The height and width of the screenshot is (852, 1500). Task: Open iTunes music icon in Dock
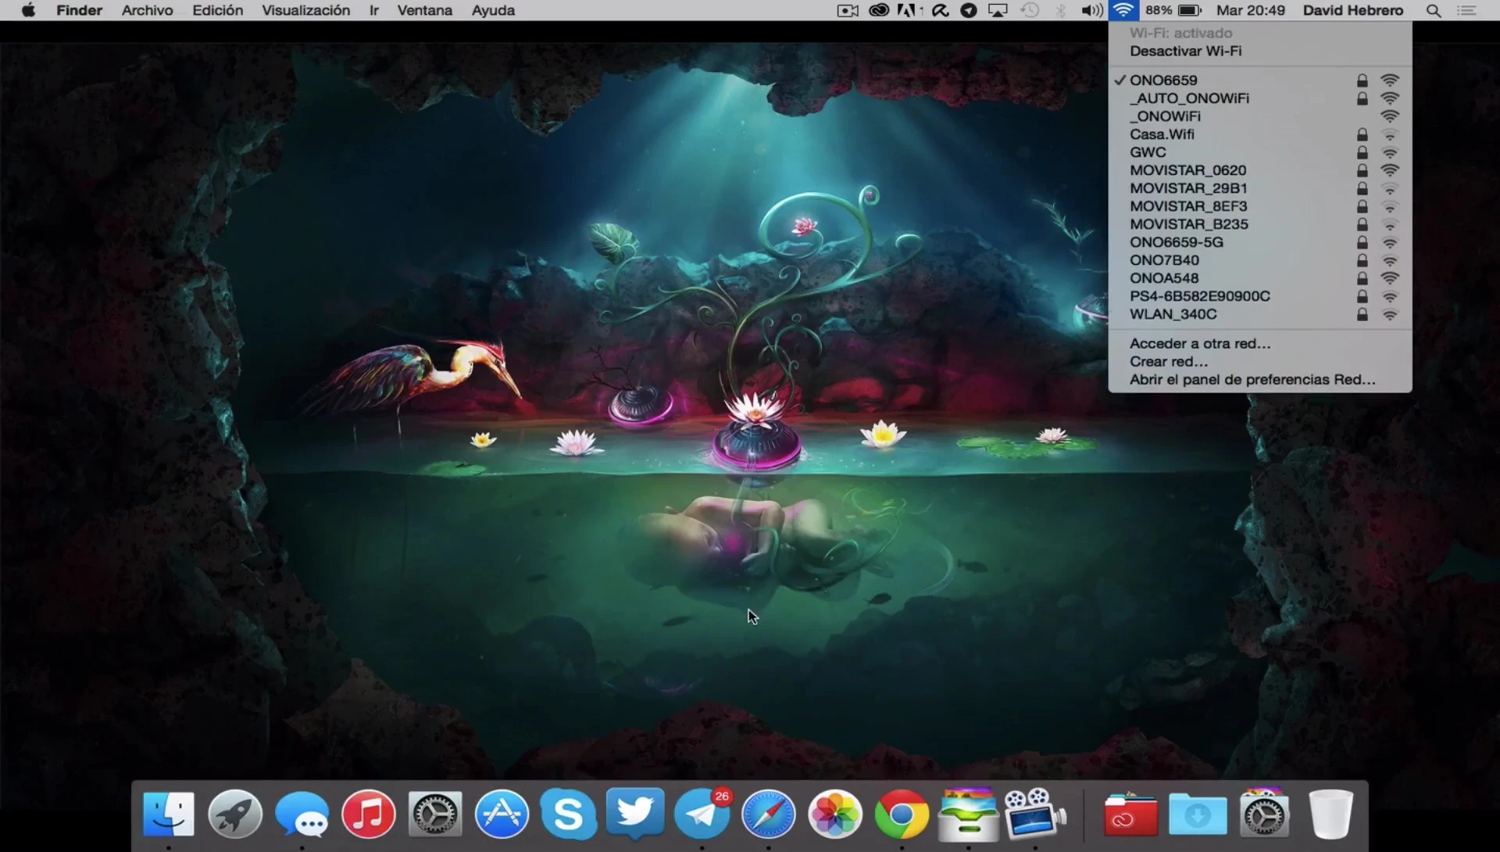tap(368, 814)
